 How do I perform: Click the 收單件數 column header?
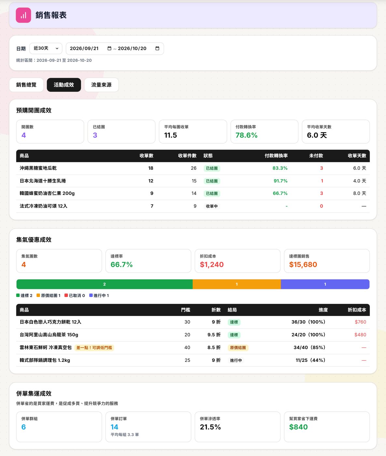point(187,156)
